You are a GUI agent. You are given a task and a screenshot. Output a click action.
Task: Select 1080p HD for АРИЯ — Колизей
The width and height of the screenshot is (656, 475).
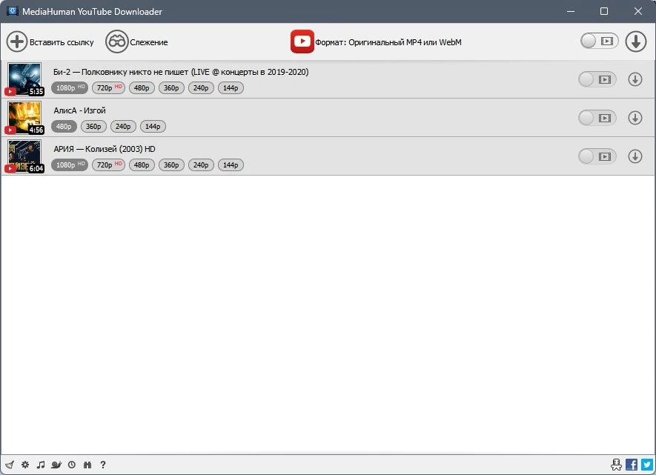[70, 165]
